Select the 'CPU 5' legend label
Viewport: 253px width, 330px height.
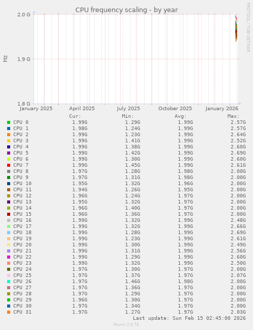point(21,153)
